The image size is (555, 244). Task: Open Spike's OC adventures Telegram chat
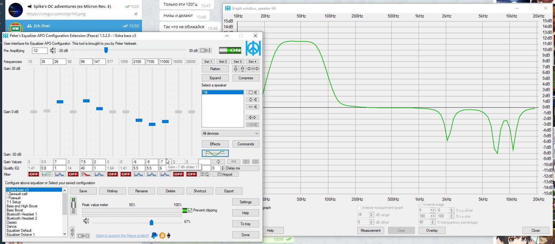[x=73, y=10]
